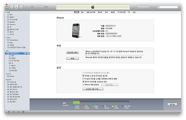Open 구입함 in the STORE section
Image resolution: width=186 pixels, height=120 pixels.
[x=10, y=45]
